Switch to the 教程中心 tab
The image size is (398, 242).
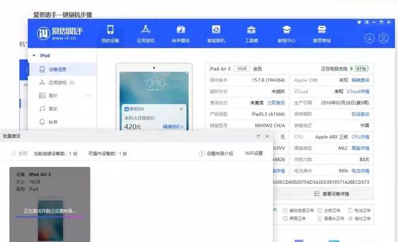tap(286, 34)
